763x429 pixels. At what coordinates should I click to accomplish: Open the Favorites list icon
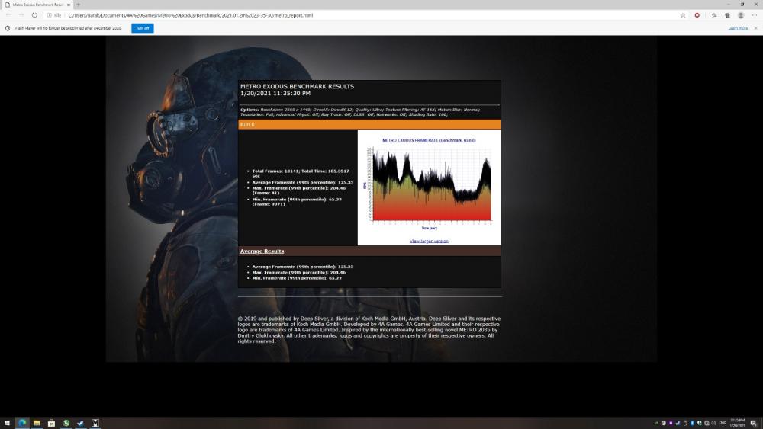(714, 15)
